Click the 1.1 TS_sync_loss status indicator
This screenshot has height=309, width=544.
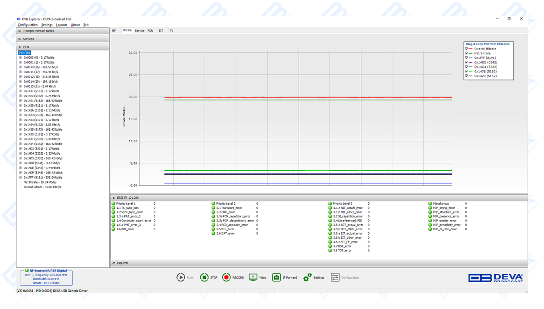click(114, 208)
